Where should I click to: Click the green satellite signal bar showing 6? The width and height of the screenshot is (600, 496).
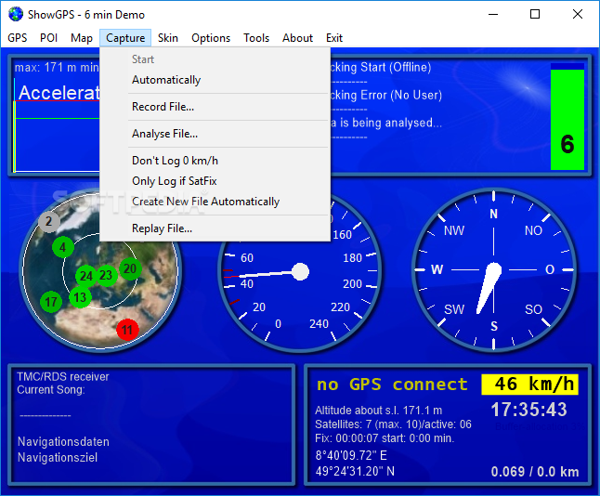[567, 119]
